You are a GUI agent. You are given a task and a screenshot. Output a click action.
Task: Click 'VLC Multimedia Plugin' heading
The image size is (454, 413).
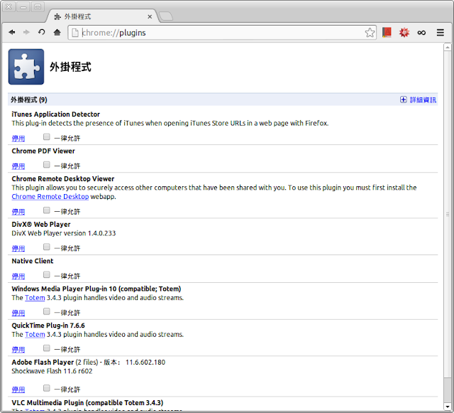point(87,403)
